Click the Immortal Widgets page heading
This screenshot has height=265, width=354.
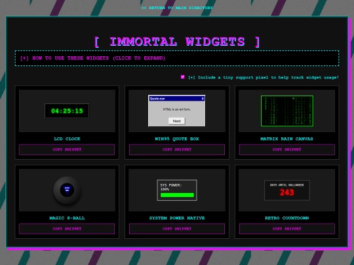177,42
